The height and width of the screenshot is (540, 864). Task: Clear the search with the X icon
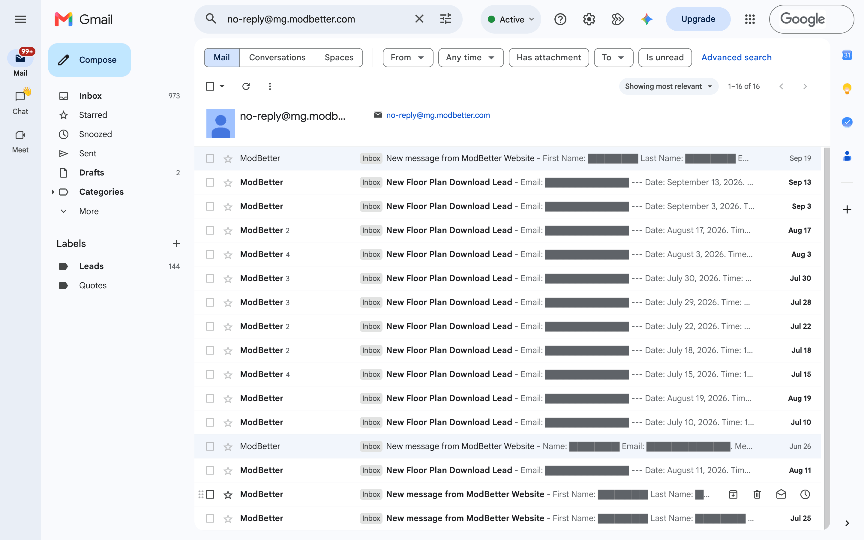pyautogui.click(x=419, y=19)
